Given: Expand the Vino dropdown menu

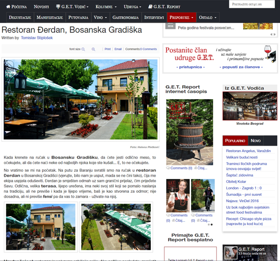Looking at the screenshot, I should pyautogui.click(x=100, y=18).
